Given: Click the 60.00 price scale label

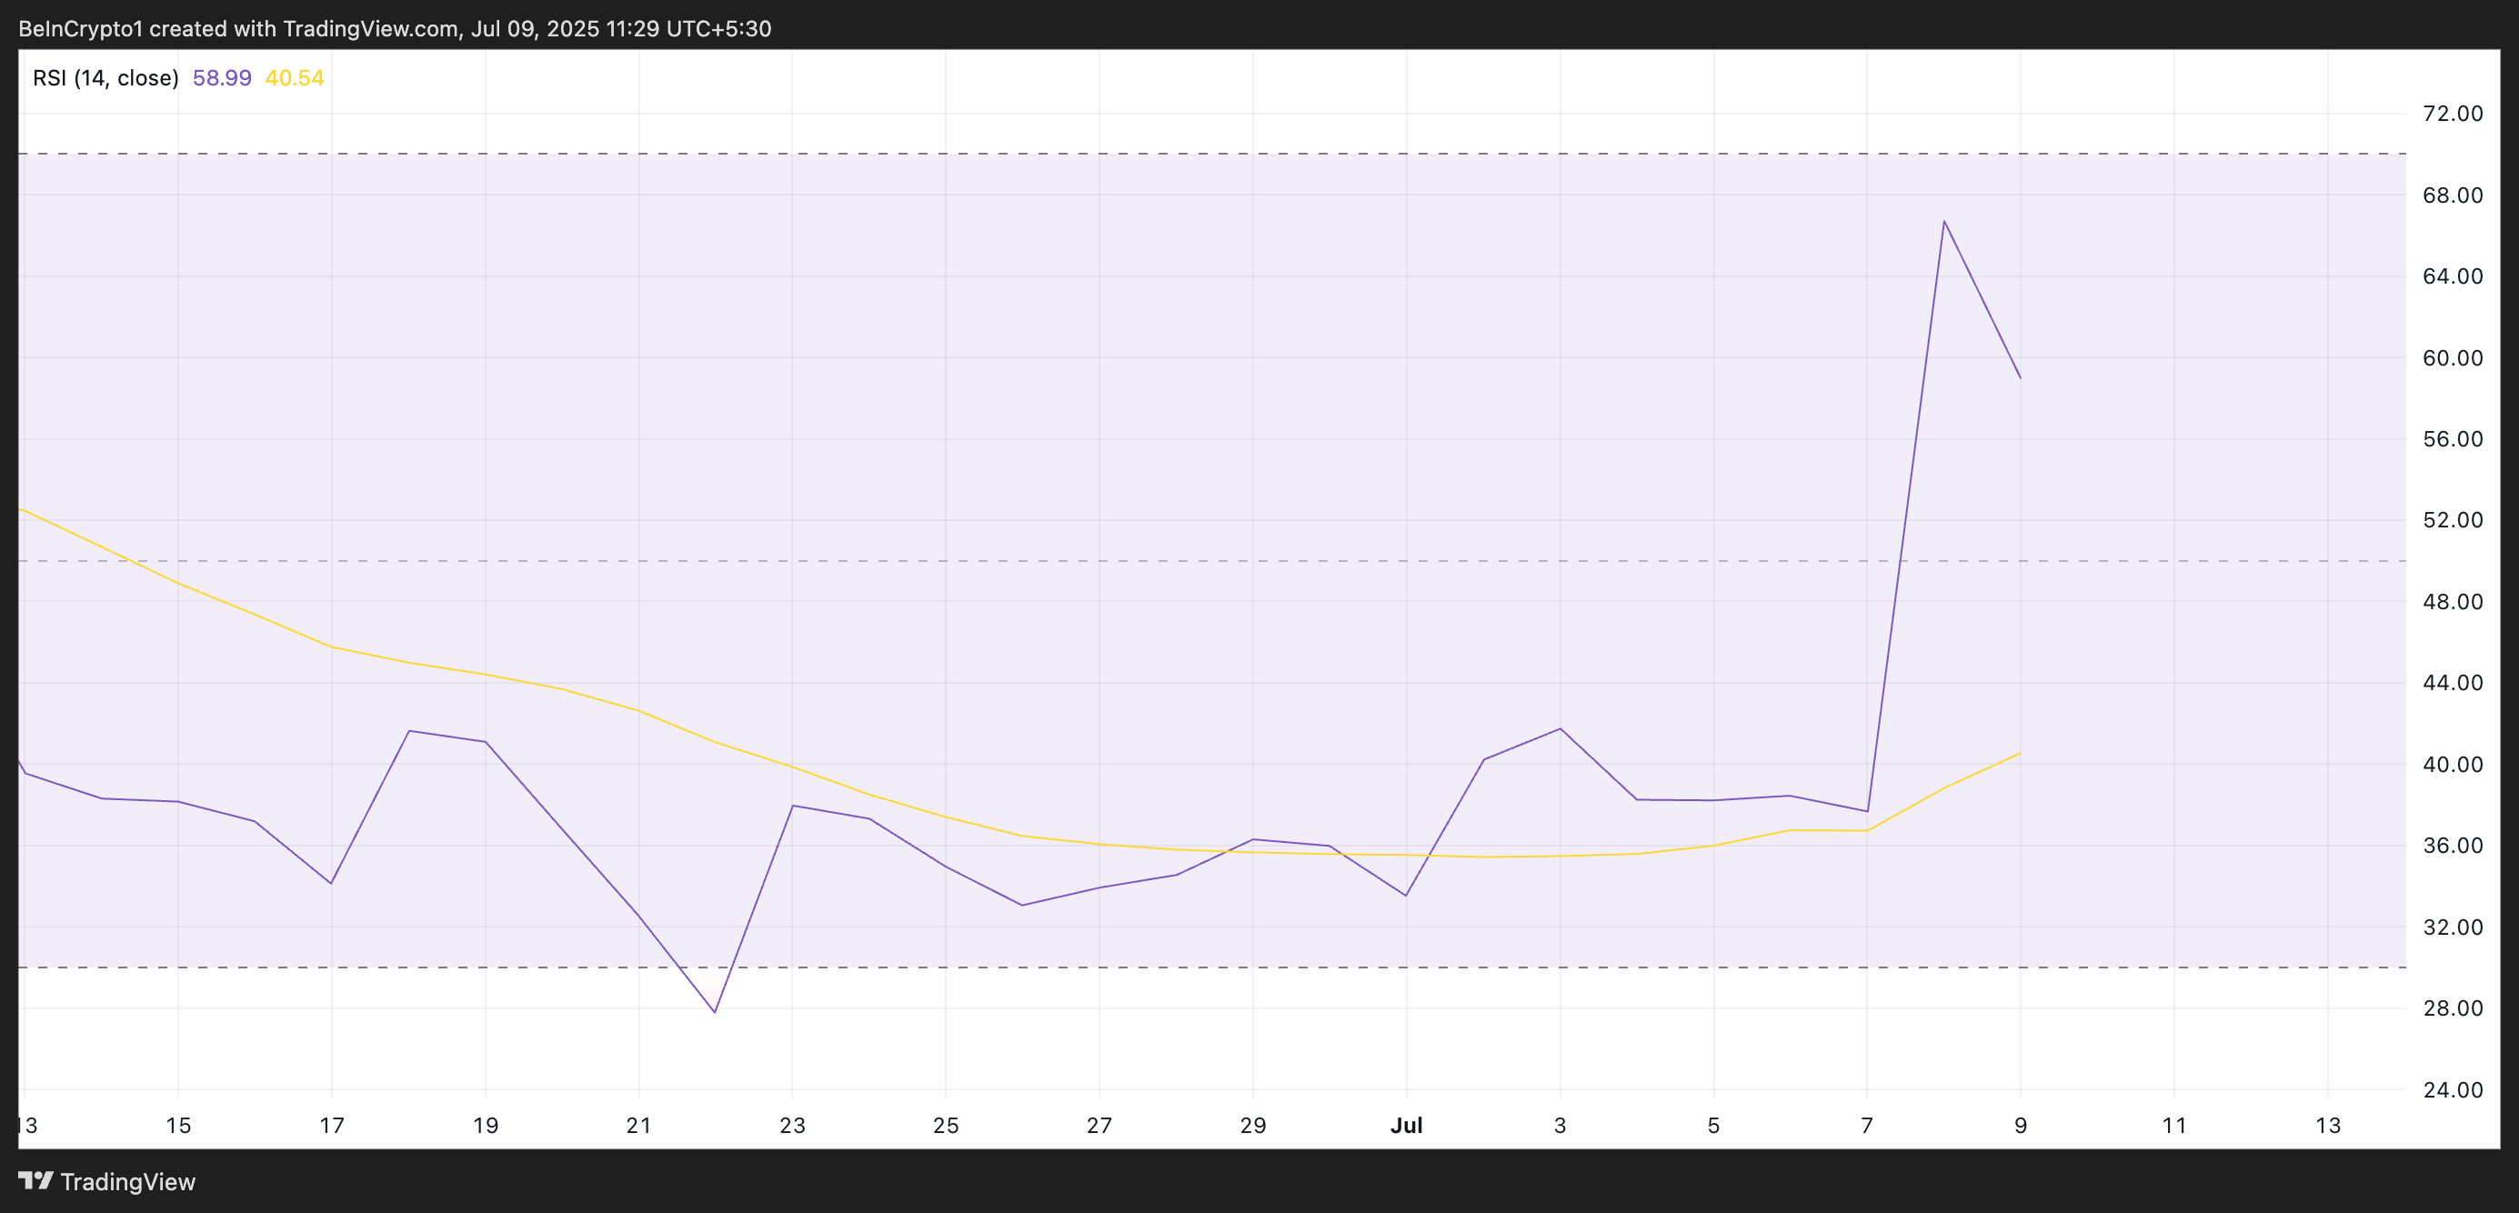Looking at the screenshot, I should pyautogui.click(x=2452, y=357).
